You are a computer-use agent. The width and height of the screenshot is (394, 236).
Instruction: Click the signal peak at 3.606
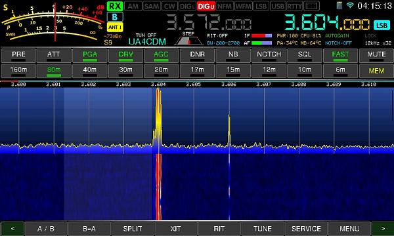coord(229,130)
